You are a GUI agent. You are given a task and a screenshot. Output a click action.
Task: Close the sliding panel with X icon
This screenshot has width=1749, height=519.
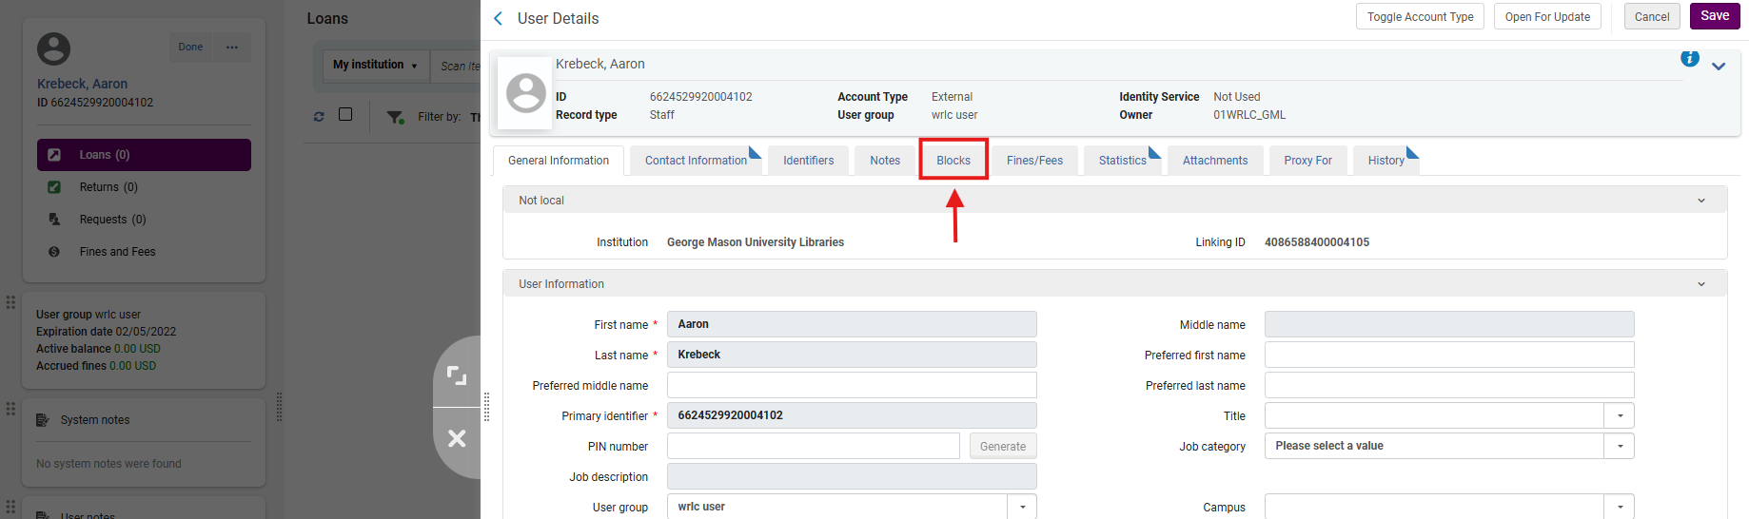(457, 438)
